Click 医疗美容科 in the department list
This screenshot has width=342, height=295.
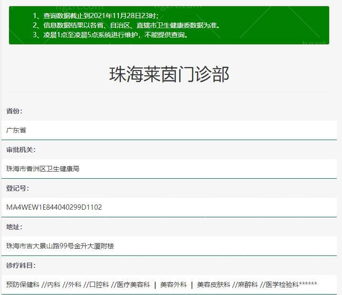(x=134, y=285)
